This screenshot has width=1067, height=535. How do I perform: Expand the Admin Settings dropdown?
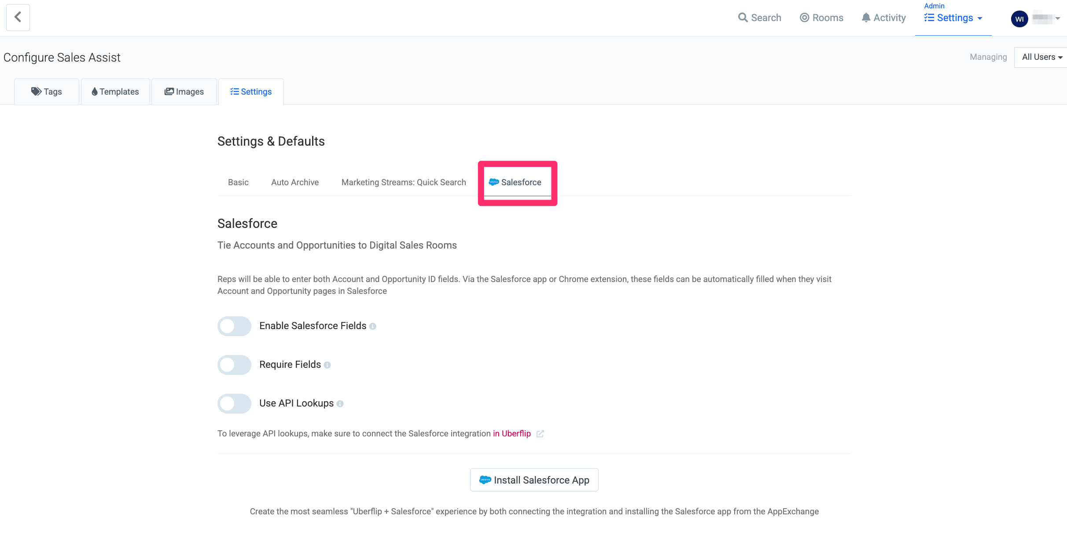coord(953,18)
